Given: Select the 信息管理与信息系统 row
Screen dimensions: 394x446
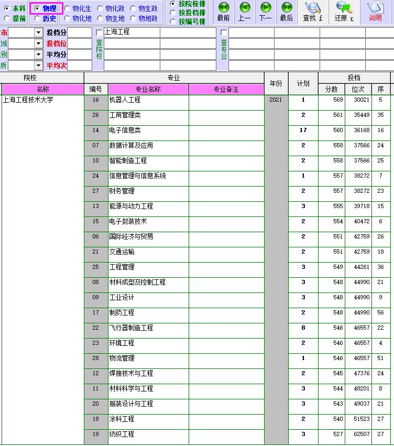Looking at the screenshot, I should (x=148, y=179).
